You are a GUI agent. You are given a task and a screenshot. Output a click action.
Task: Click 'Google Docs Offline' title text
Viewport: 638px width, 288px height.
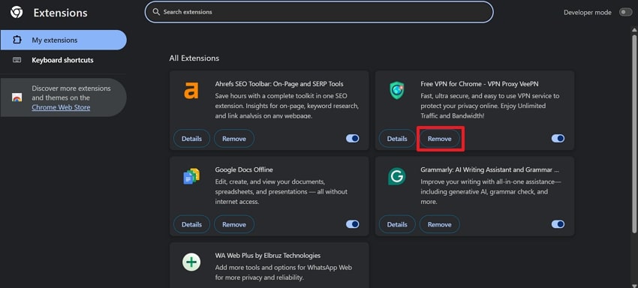pyautogui.click(x=244, y=169)
